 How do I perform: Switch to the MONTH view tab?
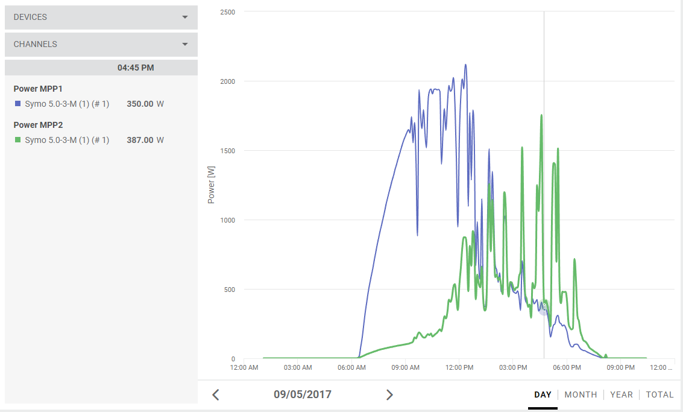pyautogui.click(x=581, y=395)
